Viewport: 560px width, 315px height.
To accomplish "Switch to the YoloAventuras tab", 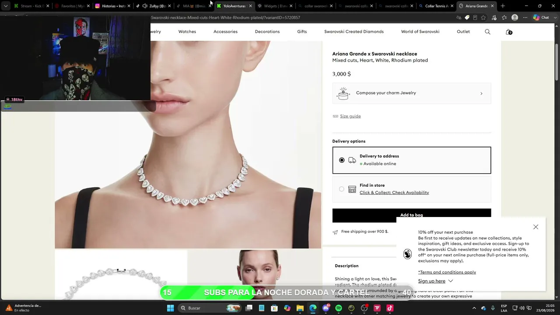I will pos(234,6).
